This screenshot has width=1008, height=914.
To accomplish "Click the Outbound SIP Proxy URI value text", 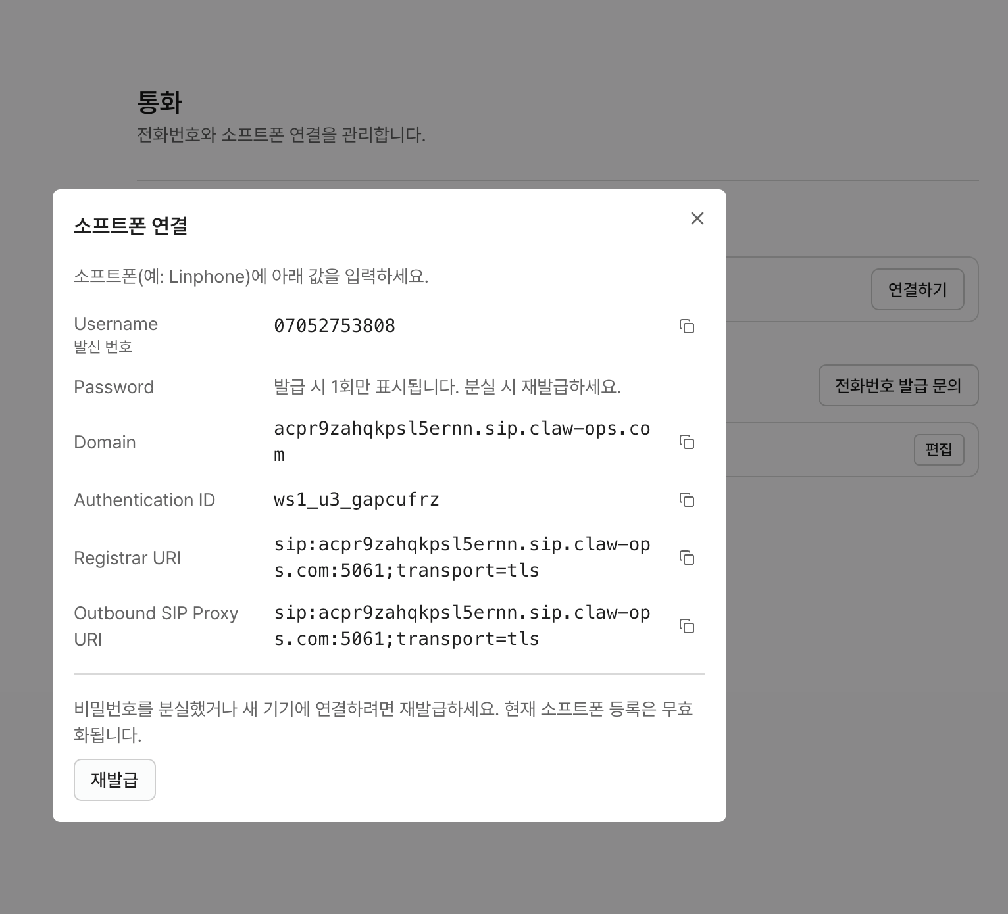I will [462, 626].
